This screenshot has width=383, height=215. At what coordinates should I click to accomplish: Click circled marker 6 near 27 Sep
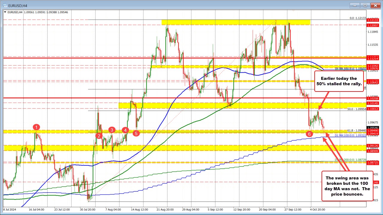coord(309,134)
